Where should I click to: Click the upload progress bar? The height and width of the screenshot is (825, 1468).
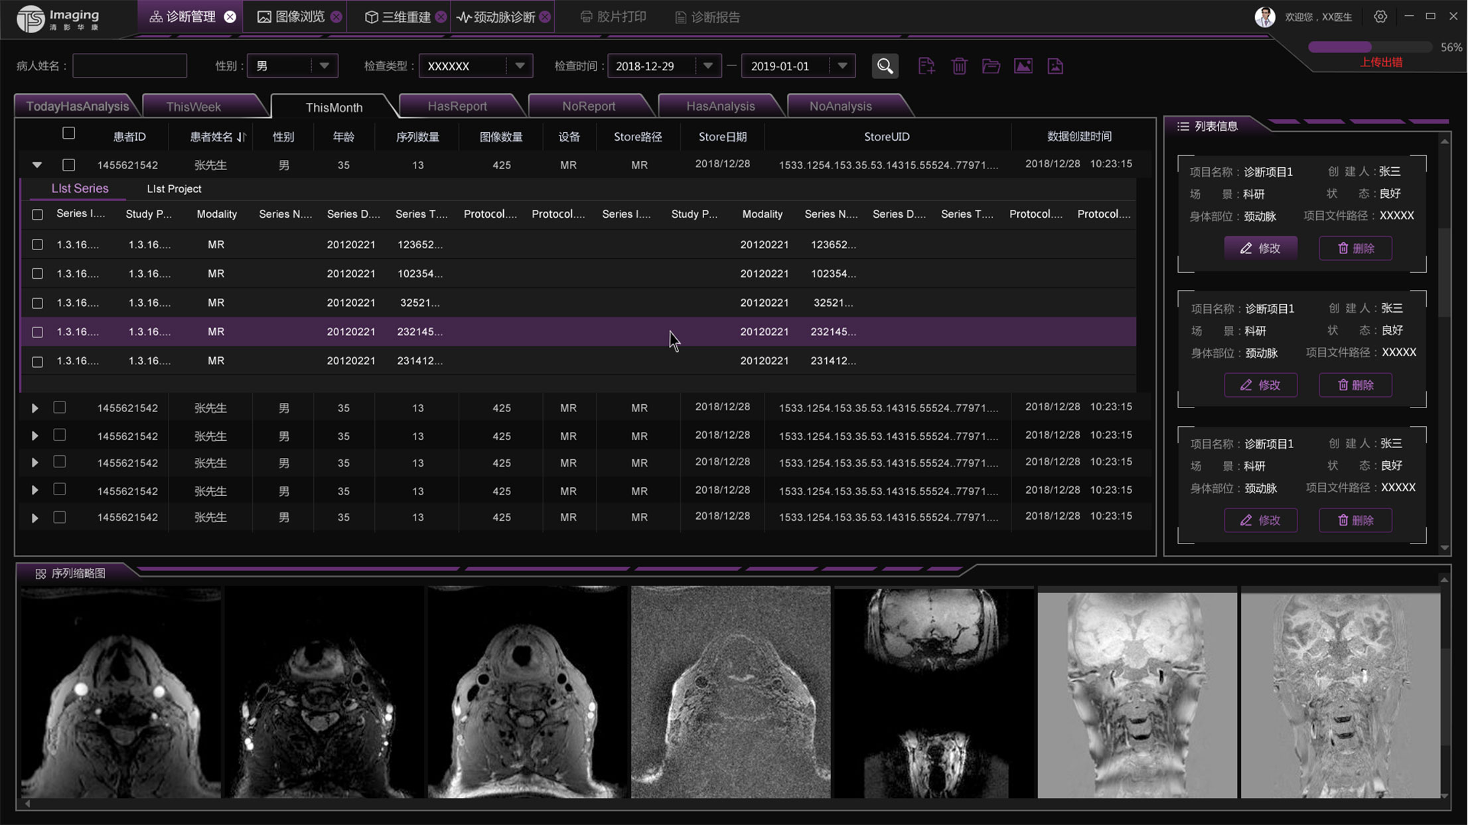point(1369,47)
